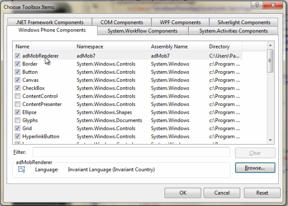Uncheck the HyperlinkButton checkbox
The height and width of the screenshot is (206, 288).
click(18, 137)
